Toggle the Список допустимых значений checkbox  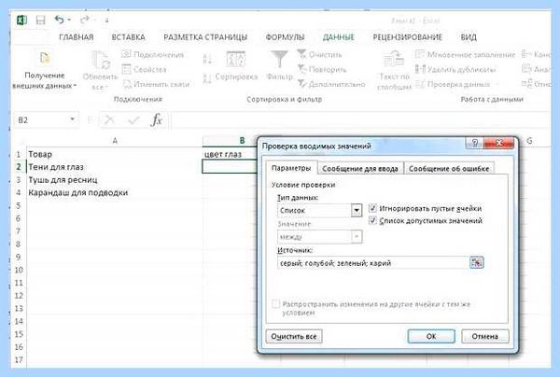372,220
